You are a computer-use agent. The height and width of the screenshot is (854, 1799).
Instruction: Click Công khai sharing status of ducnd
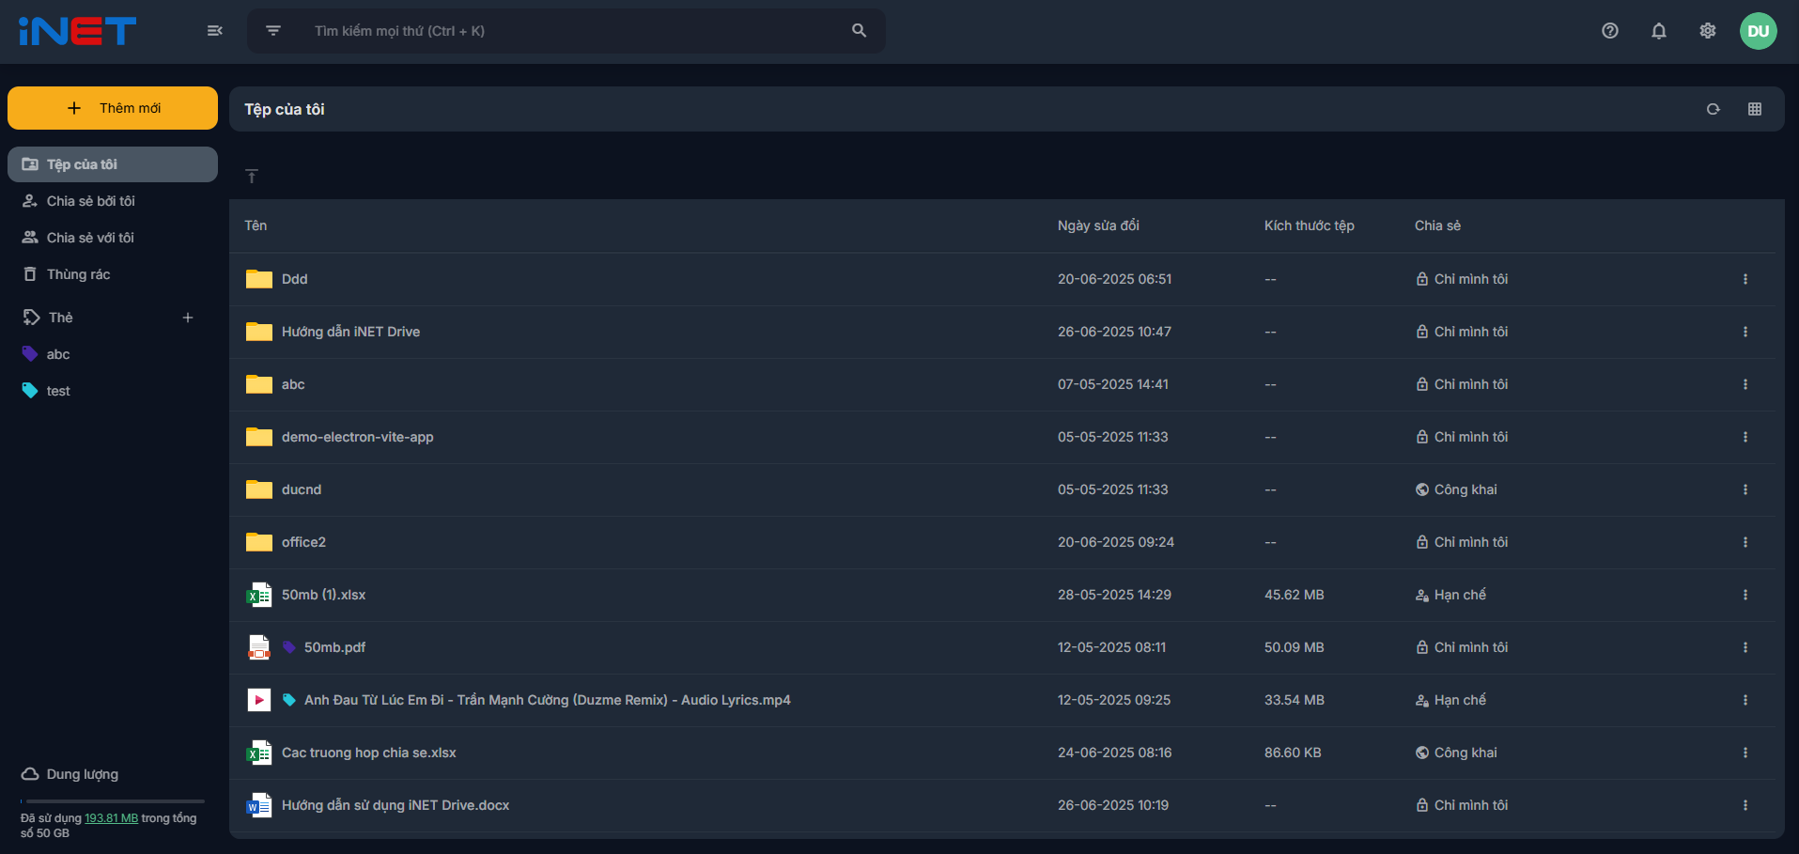tap(1456, 489)
